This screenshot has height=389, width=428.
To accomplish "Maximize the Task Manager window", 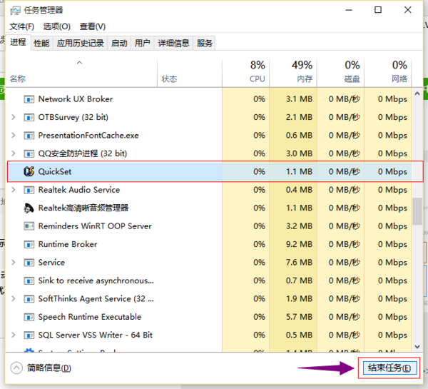I will 378,10.
